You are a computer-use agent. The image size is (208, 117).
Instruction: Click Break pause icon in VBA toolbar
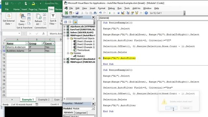[114, 13]
